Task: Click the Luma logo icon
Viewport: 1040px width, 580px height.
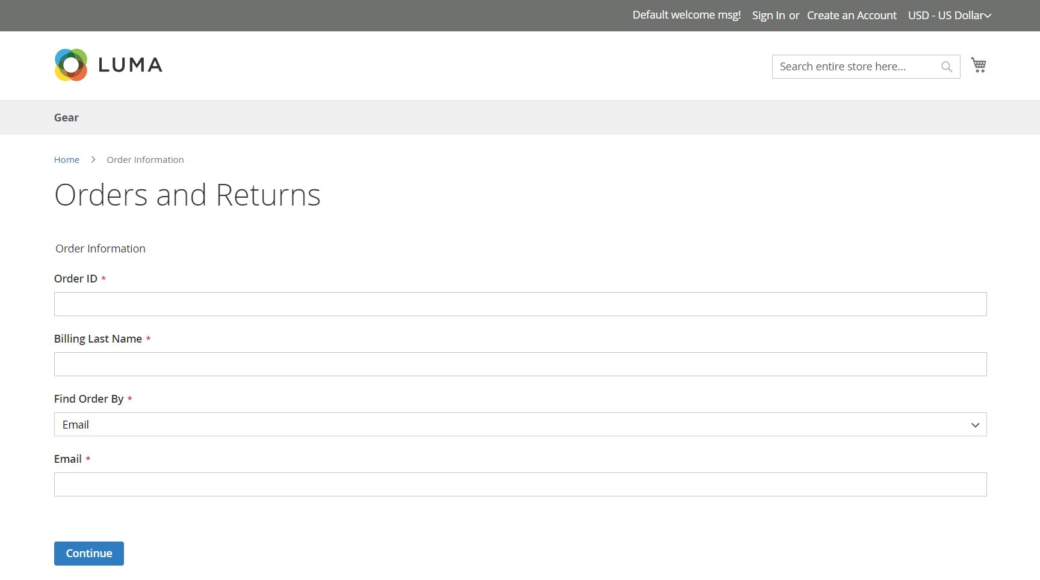Action: click(71, 65)
